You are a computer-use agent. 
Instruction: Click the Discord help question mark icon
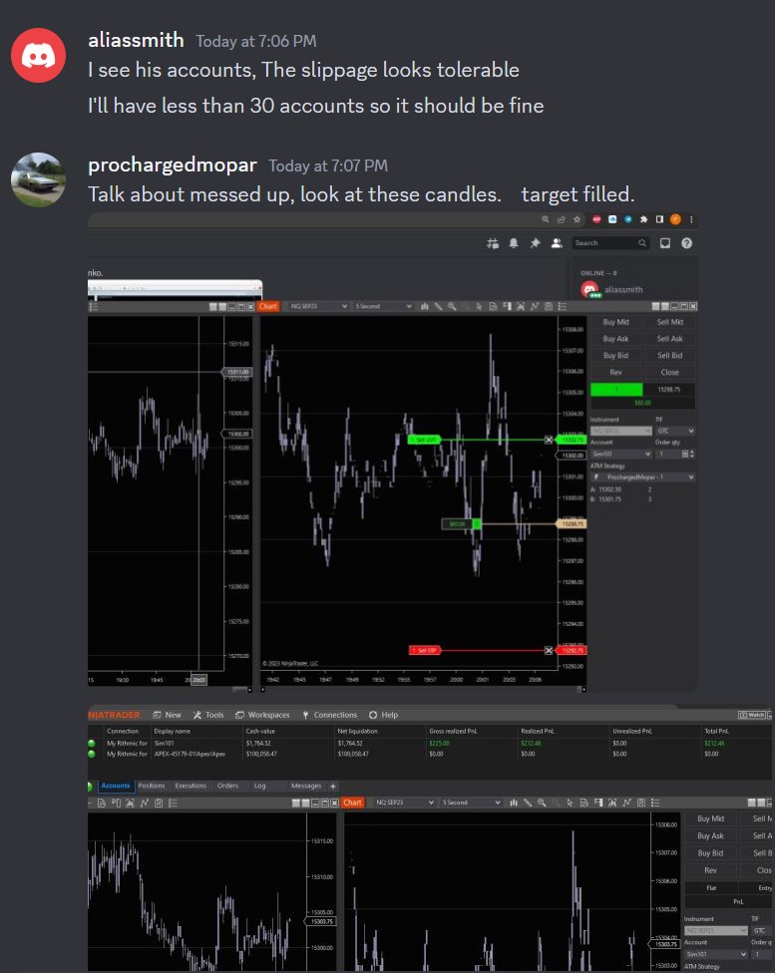click(x=687, y=243)
